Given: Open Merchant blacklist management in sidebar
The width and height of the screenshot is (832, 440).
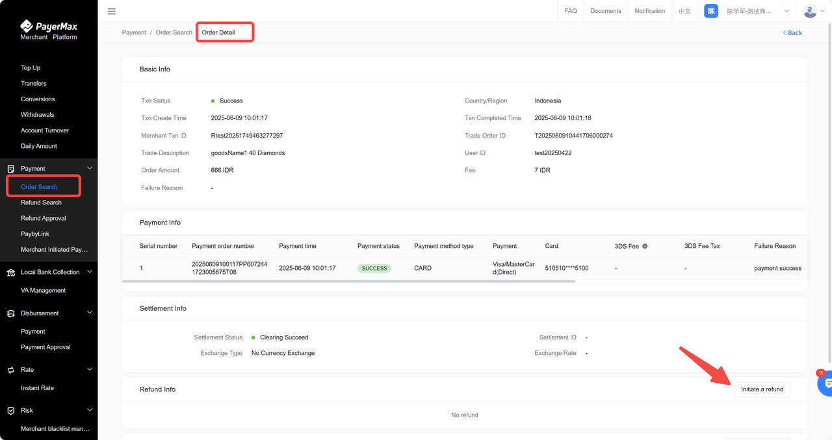Looking at the screenshot, I should click(x=55, y=429).
